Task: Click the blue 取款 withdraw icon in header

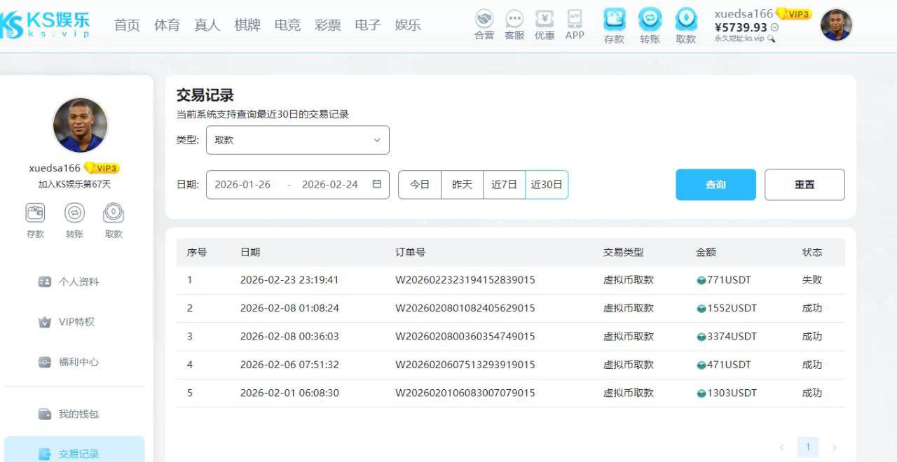Action: coord(686,20)
